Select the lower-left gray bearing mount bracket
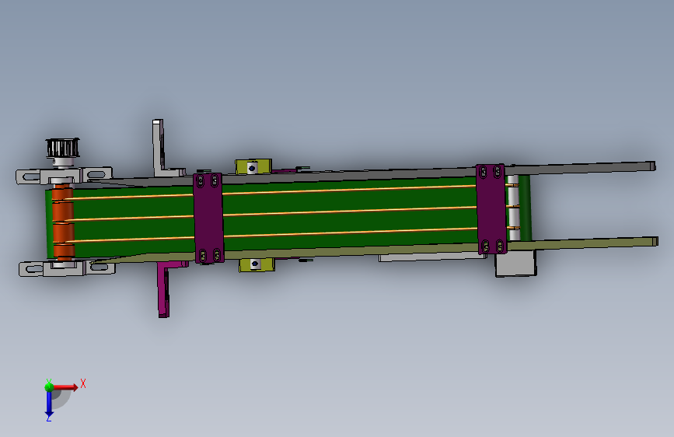674x437 pixels. pyautogui.click(x=67, y=269)
